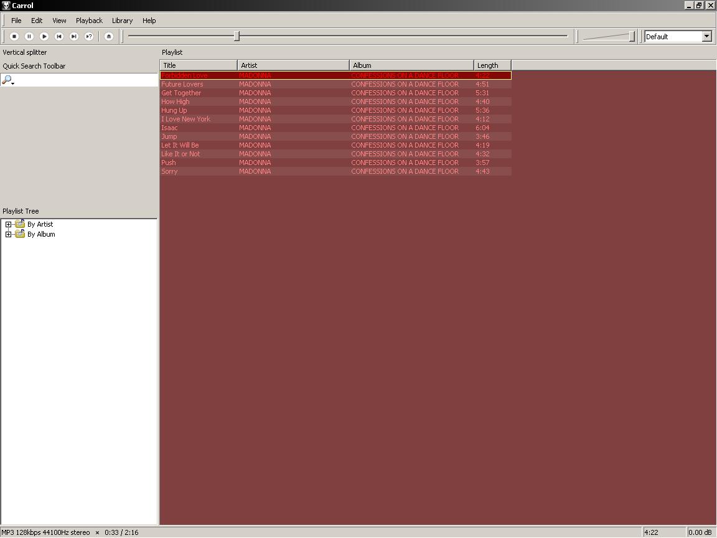
Task: Click the quick search magnifier icon
Action: 7,80
